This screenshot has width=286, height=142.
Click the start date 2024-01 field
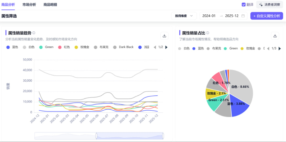[x=209, y=16]
